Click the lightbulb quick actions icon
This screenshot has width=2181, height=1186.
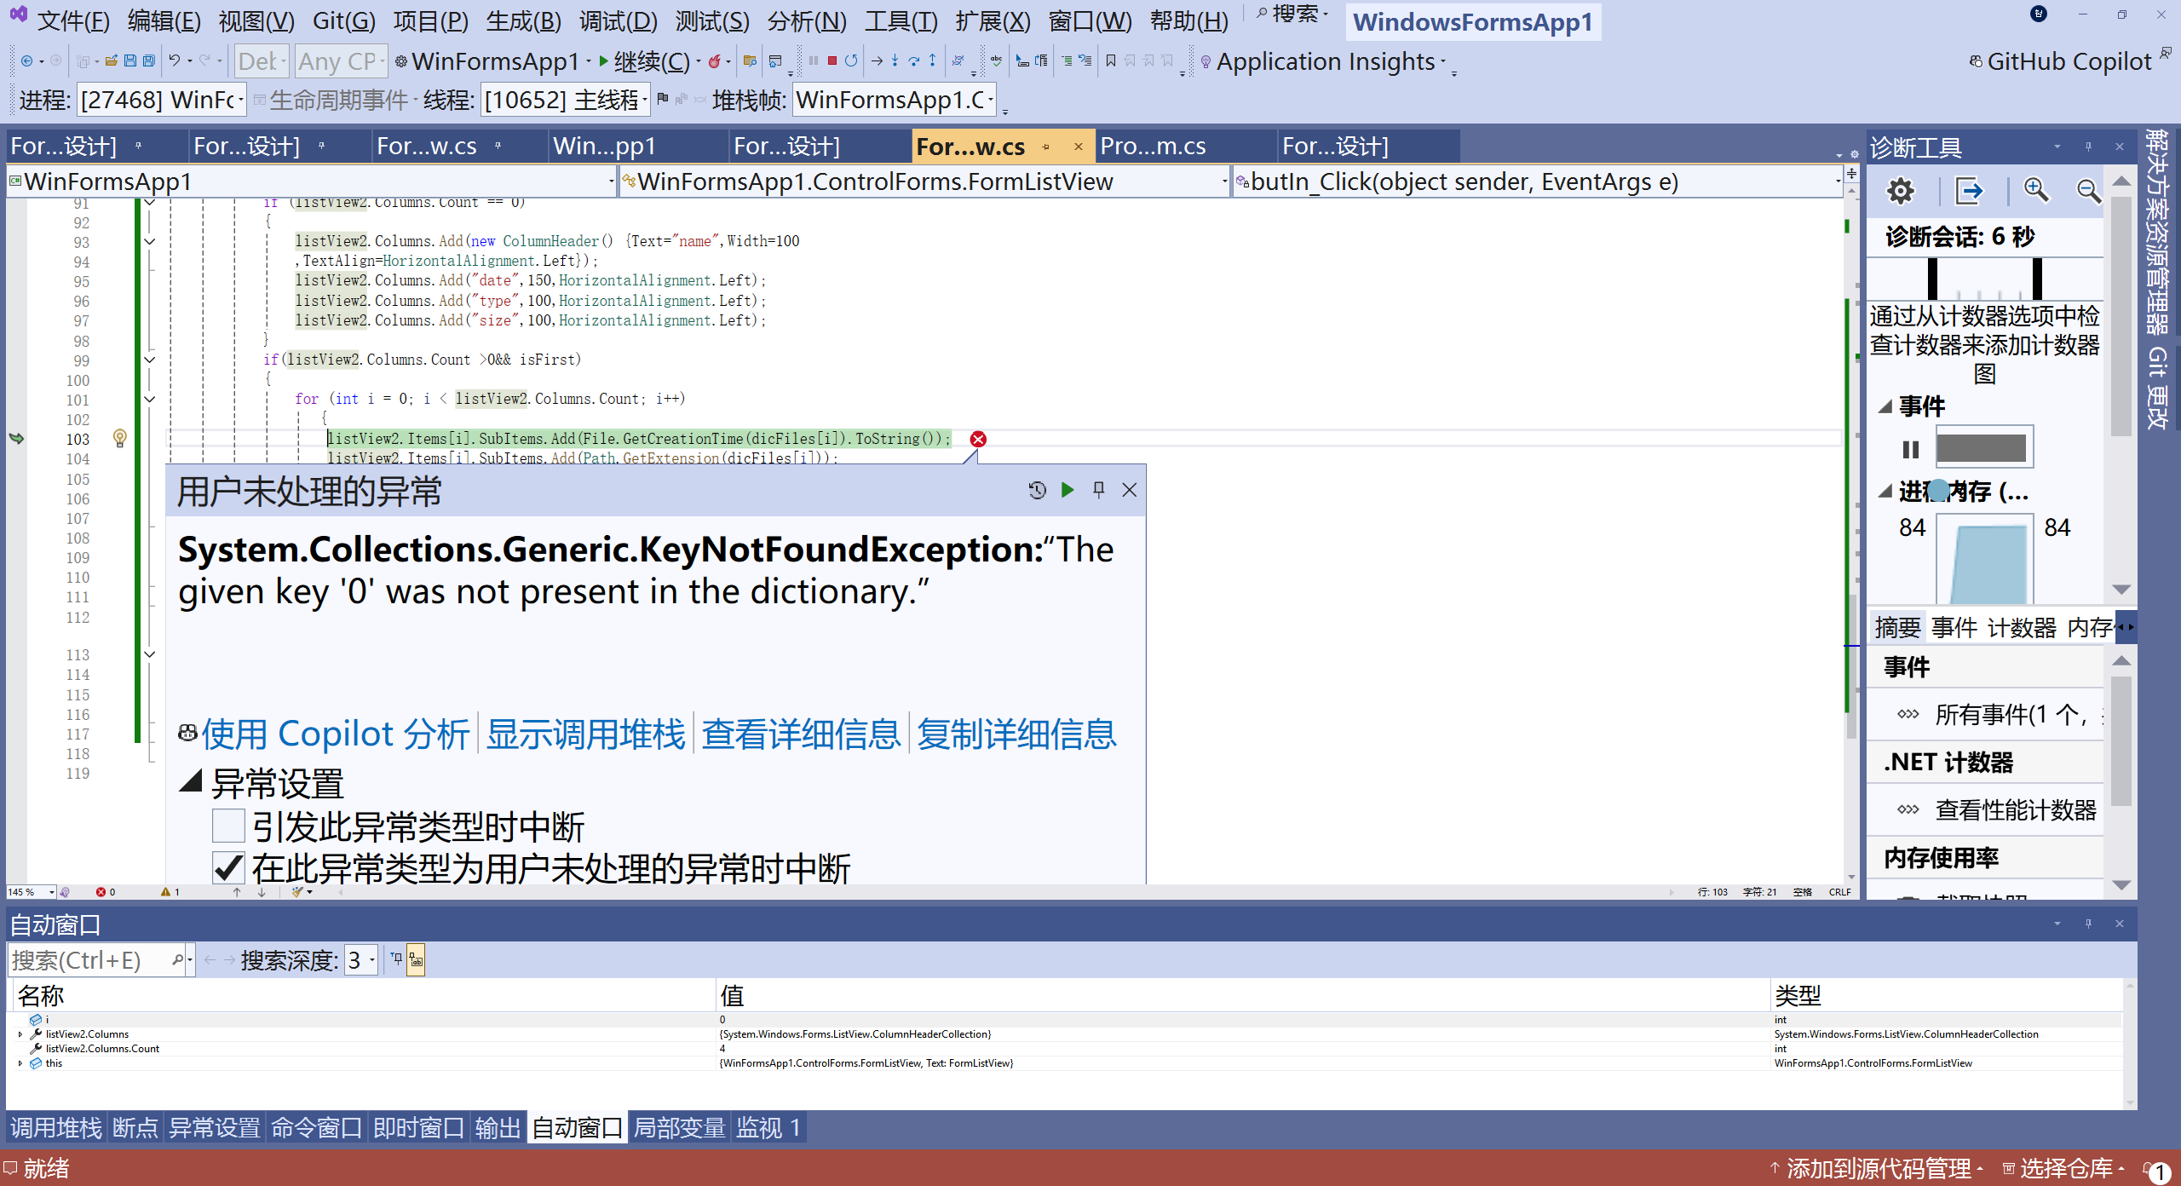[x=119, y=438]
